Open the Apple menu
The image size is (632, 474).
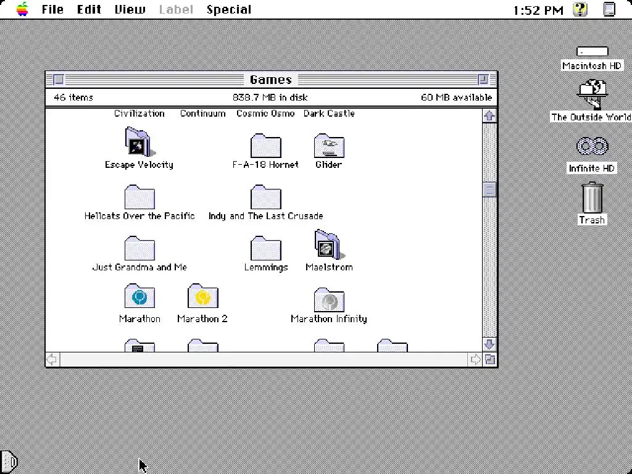coord(23,9)
